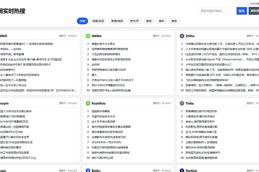The height and width of the screenshot is (172, 259).
Task: Open Kuaishou rank 10 topic about 24时上调
Action: click(x=102, y=158)
